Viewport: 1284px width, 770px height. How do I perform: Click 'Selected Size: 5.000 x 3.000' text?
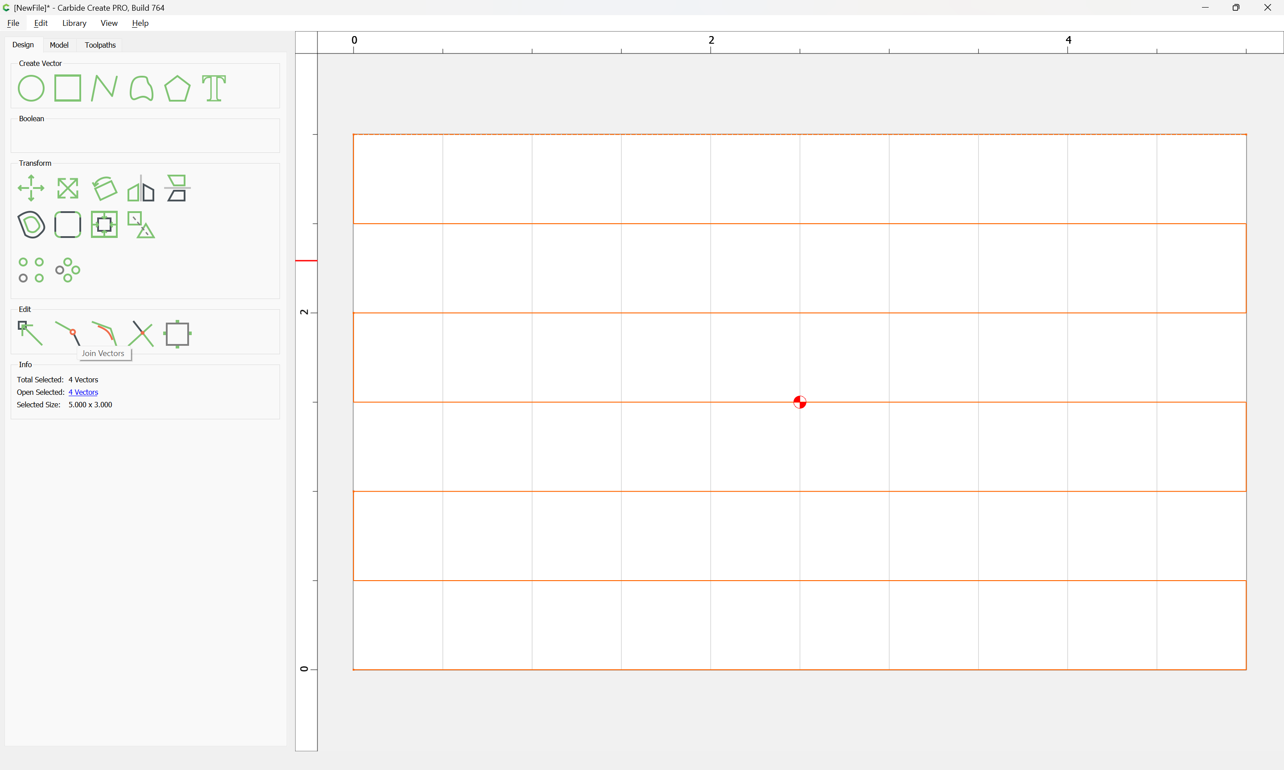pyautogui.click(x=64, y=405)
